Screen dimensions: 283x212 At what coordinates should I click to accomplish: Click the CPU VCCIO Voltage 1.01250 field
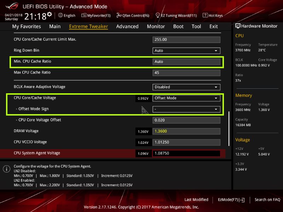pos(186,142)
